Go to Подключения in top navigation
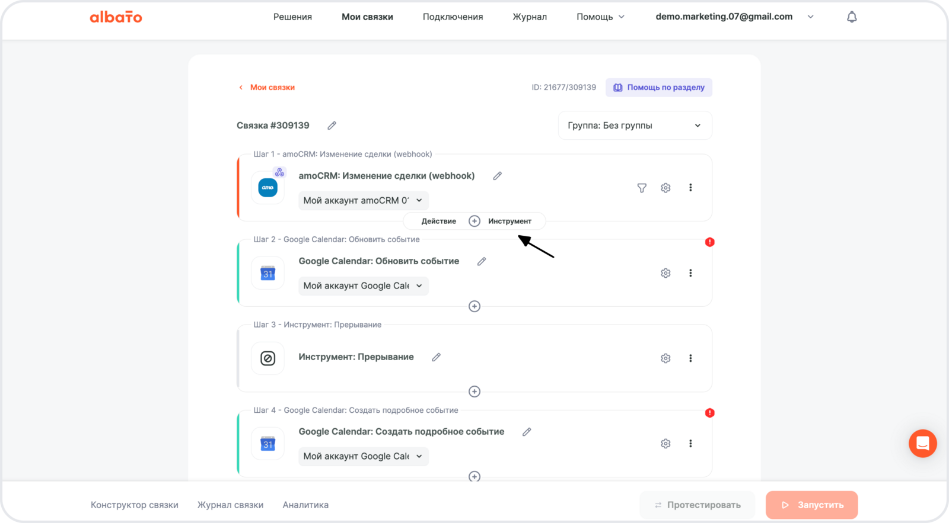Viewport: 949px width, 523px height. (453, 17)
